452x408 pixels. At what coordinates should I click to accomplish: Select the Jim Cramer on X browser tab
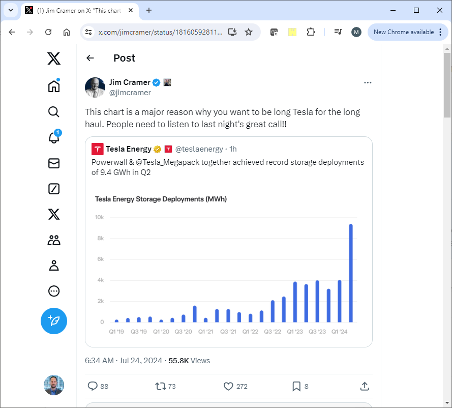coord(79,11)
